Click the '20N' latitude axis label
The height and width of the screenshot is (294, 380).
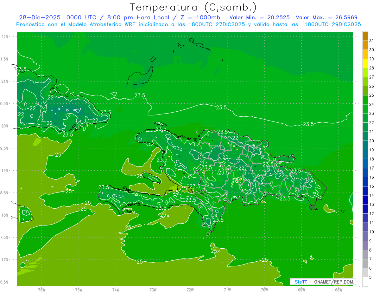pyautogui.click(x=5, y=126)
